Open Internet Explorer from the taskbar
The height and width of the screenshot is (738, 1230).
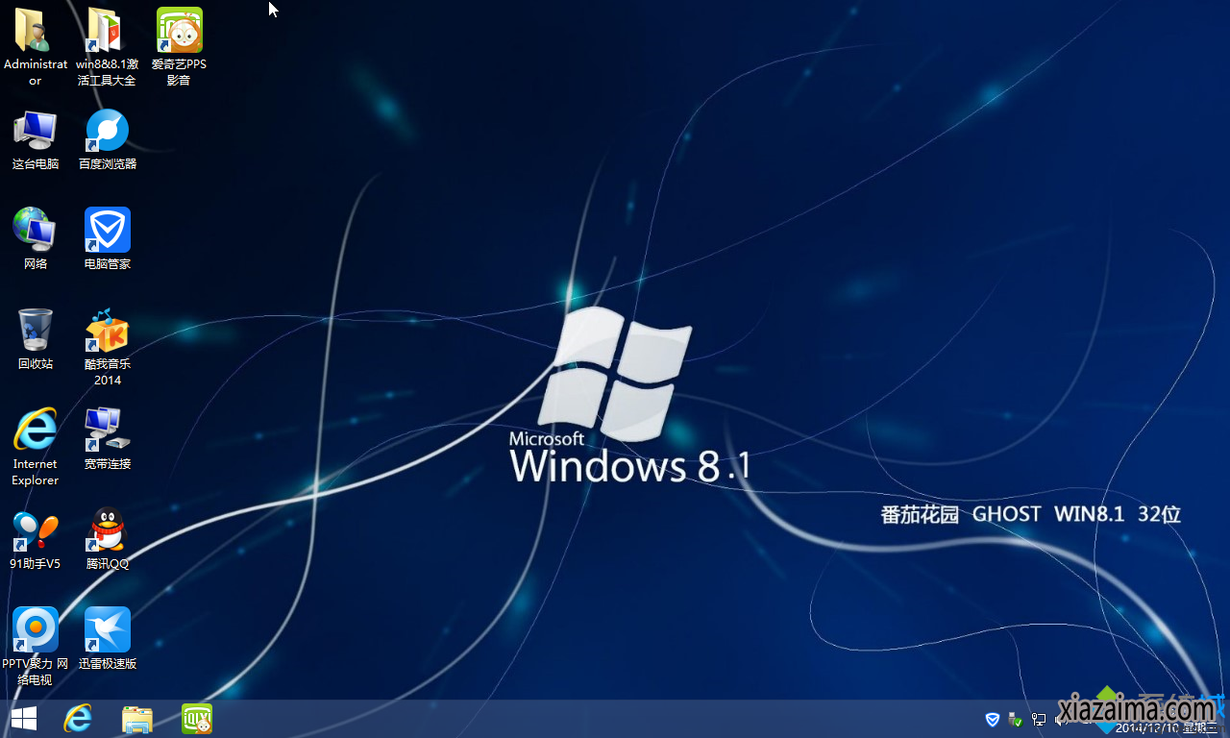pyautogui.click(x=78, y=719)
